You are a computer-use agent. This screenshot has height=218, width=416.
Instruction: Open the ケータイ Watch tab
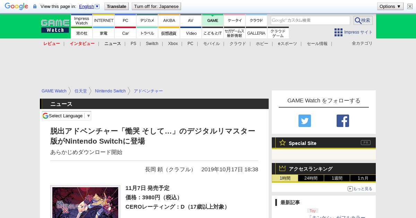pos(235,20)
